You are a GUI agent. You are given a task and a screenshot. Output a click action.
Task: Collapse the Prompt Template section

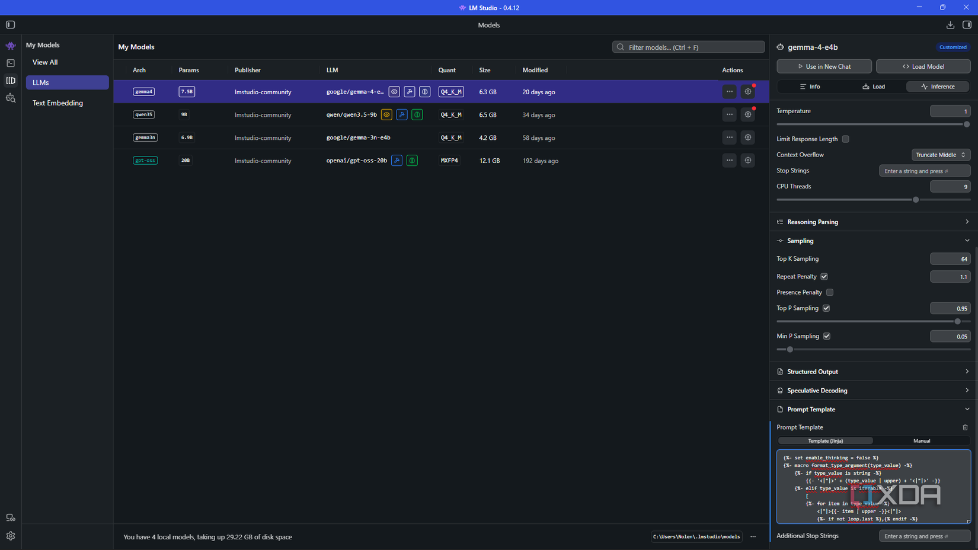pyautogui.click(x=874, y=410)
